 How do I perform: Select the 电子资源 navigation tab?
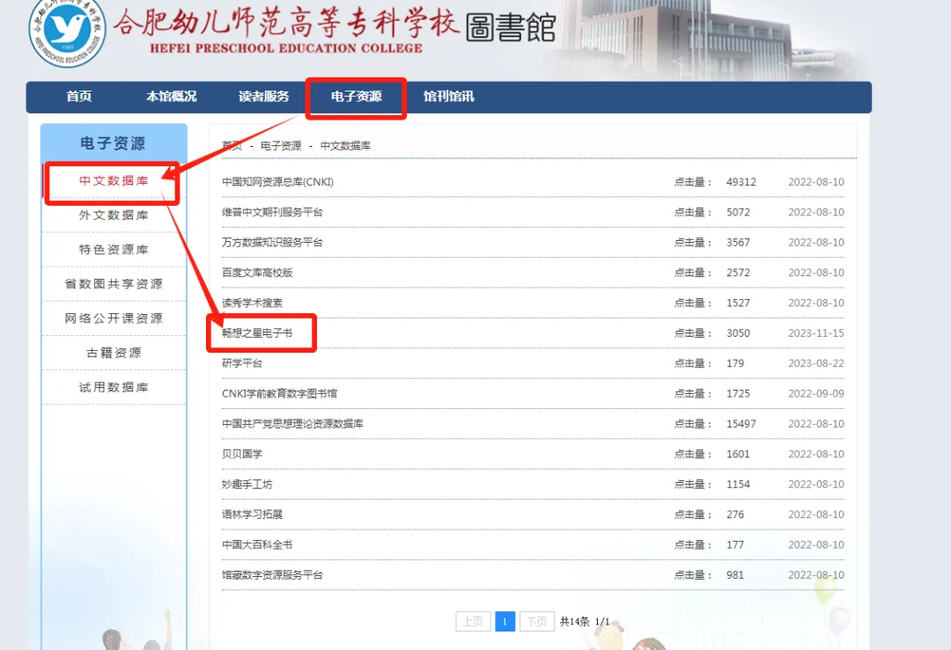tap(356, 97)
